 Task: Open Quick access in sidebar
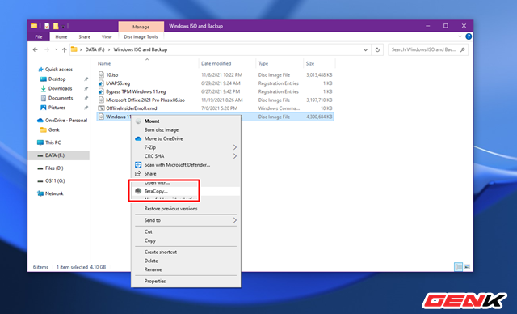[x=58, y=70]
